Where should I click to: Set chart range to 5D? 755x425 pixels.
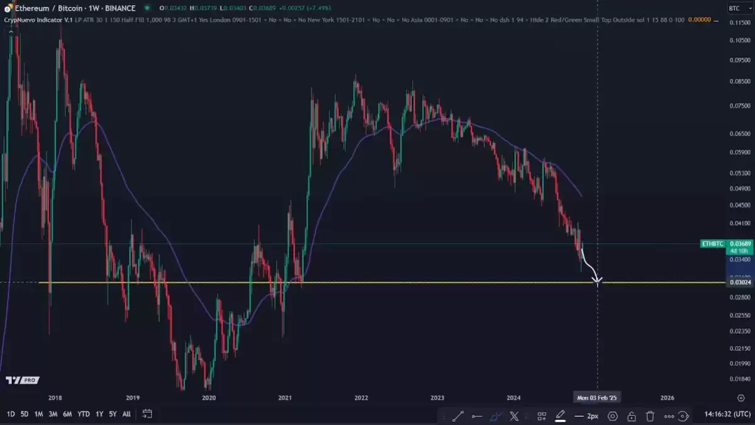[x=25, y=414]
